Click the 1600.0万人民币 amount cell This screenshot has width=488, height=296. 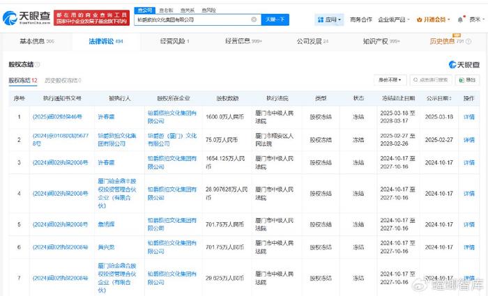pyautogui.click(x=224, y=117)
